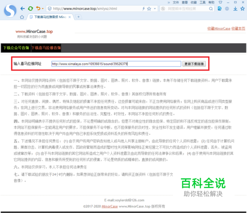
Task: Open a new tab with plus button
Action: (79, 17)
